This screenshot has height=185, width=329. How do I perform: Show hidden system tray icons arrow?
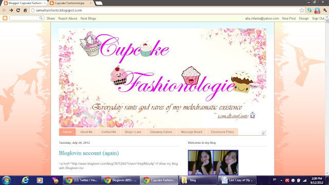[x=281, y=180]
